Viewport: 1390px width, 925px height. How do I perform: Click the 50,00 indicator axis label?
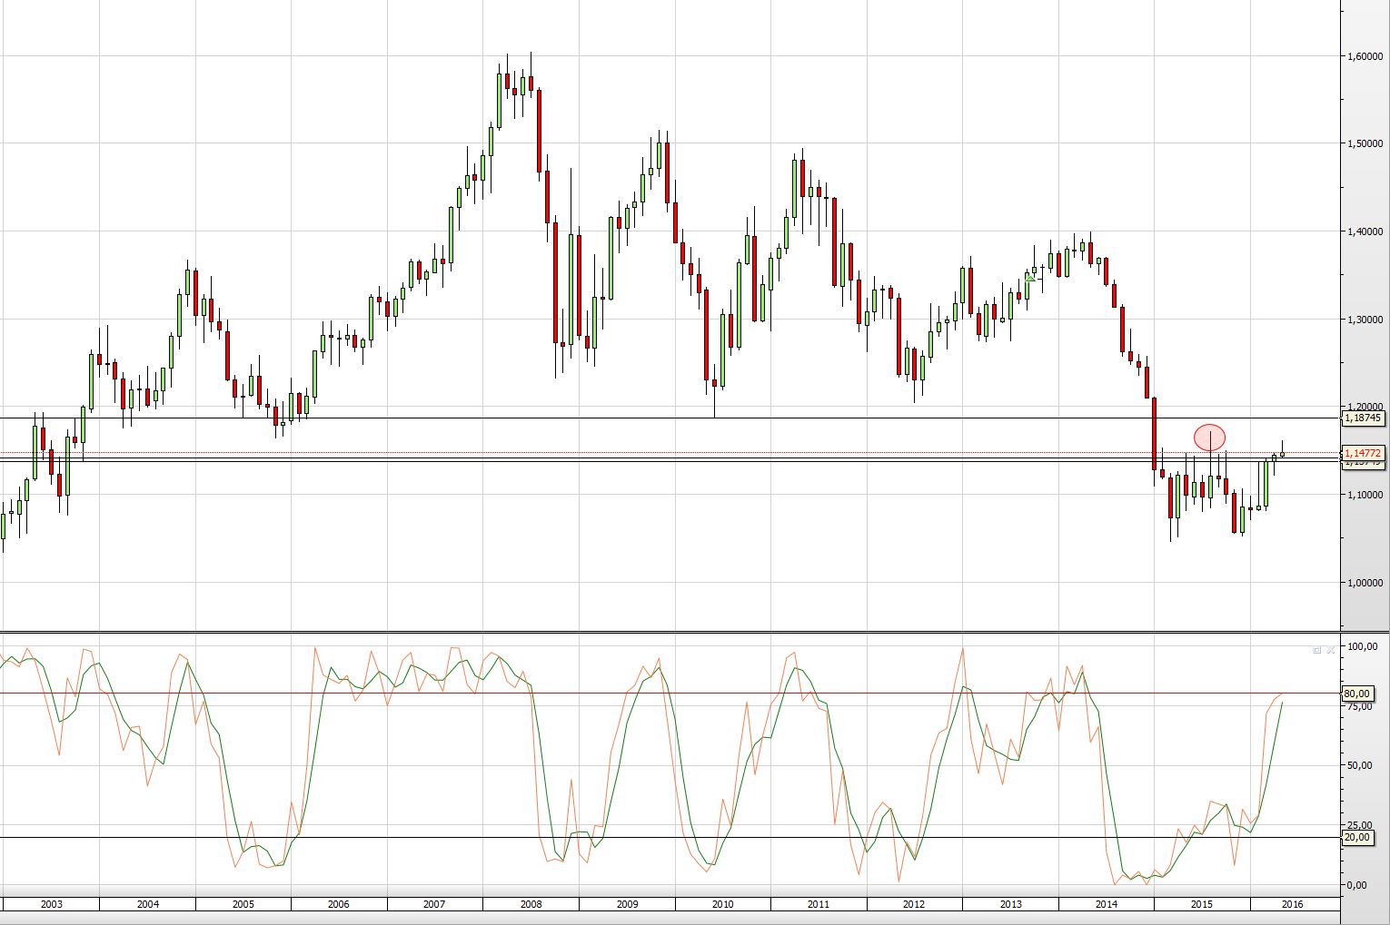[1360, 765]
